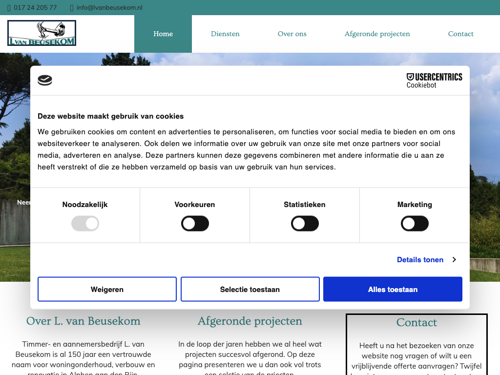Open the Home menu tab

click(x=163, y=34)
